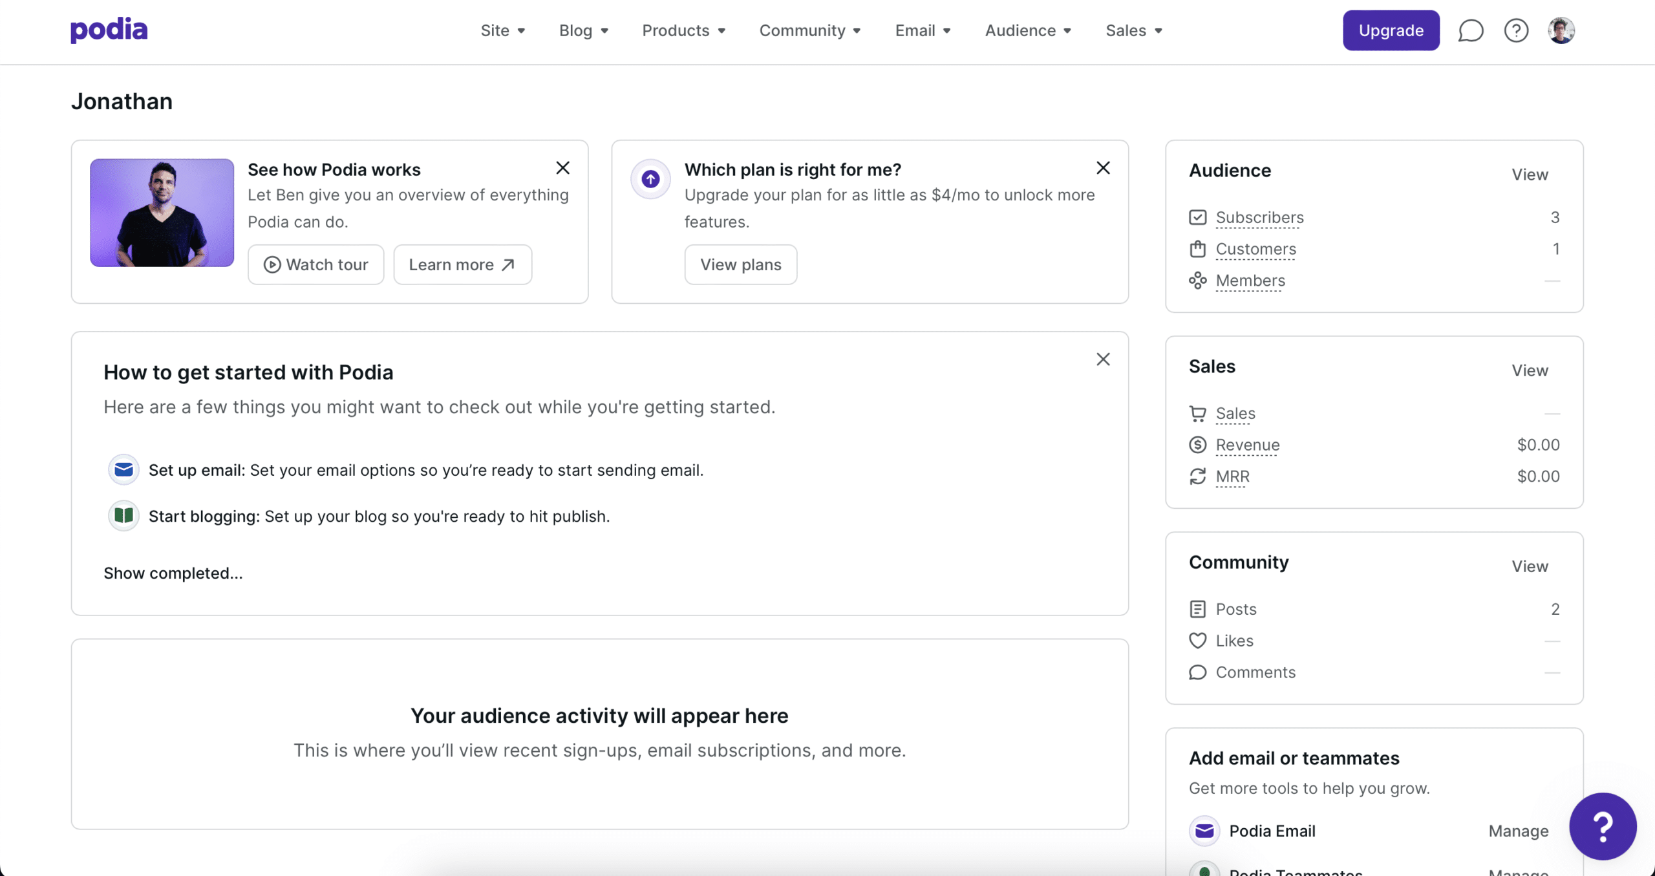The image size is (1655, 876).
Task: Expand the Community dropdown menu
Action: point(810,30)
